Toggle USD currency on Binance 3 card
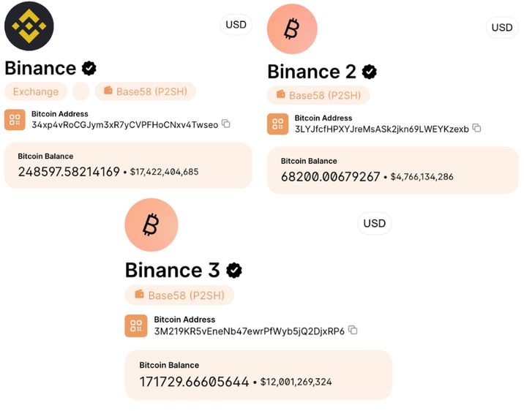Viewport: 524px width, 411px height. [374, 223]
